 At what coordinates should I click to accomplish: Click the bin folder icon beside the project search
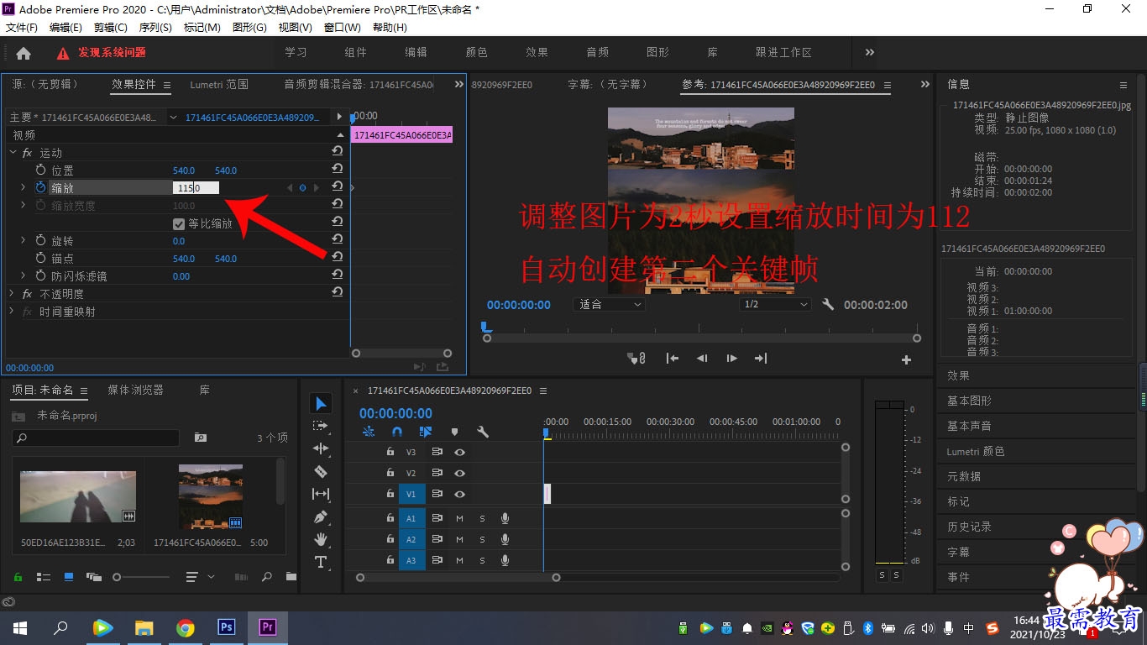click(200, 438)
